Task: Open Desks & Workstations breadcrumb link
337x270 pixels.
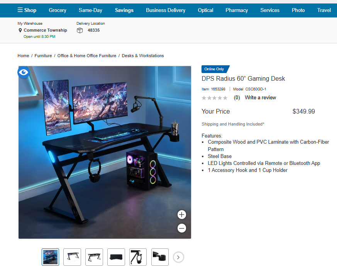Action: (x=143, y=56)
